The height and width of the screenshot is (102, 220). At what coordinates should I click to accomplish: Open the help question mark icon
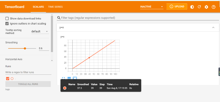point(214,7)
